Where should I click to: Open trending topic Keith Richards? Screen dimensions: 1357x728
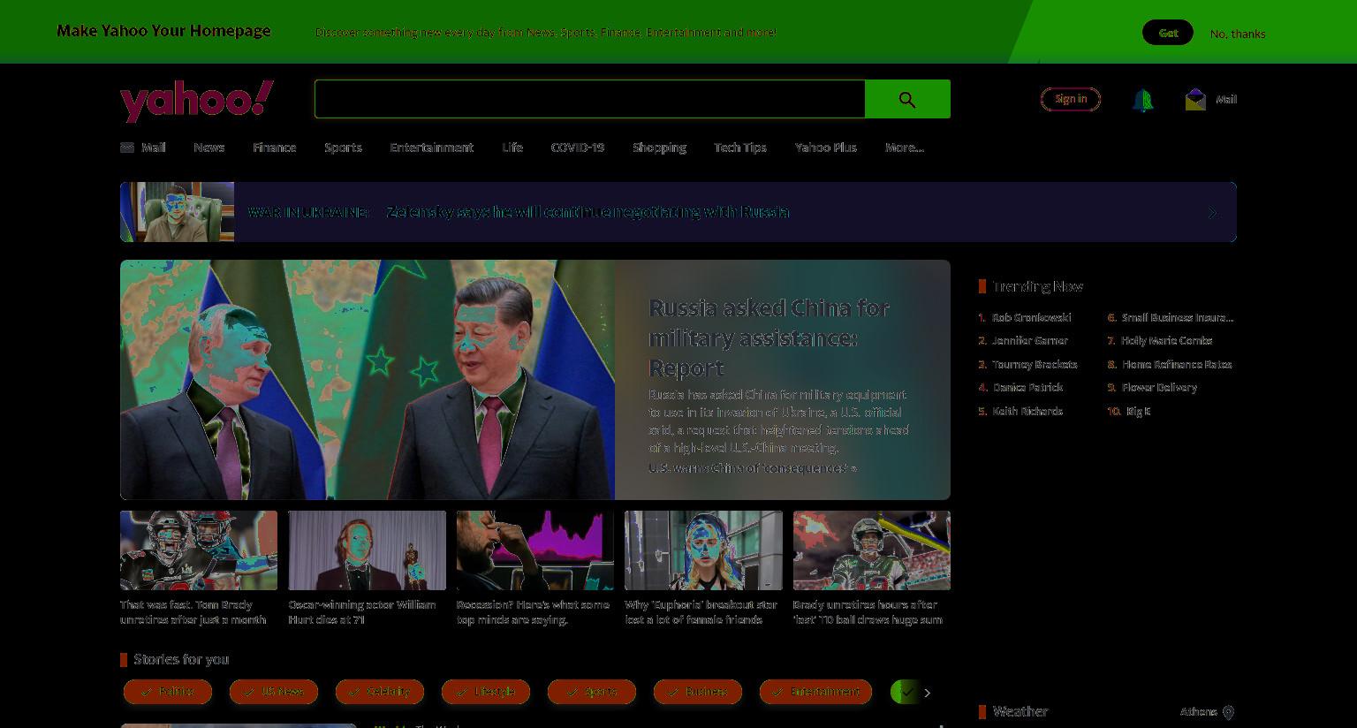click(1027, 412)
